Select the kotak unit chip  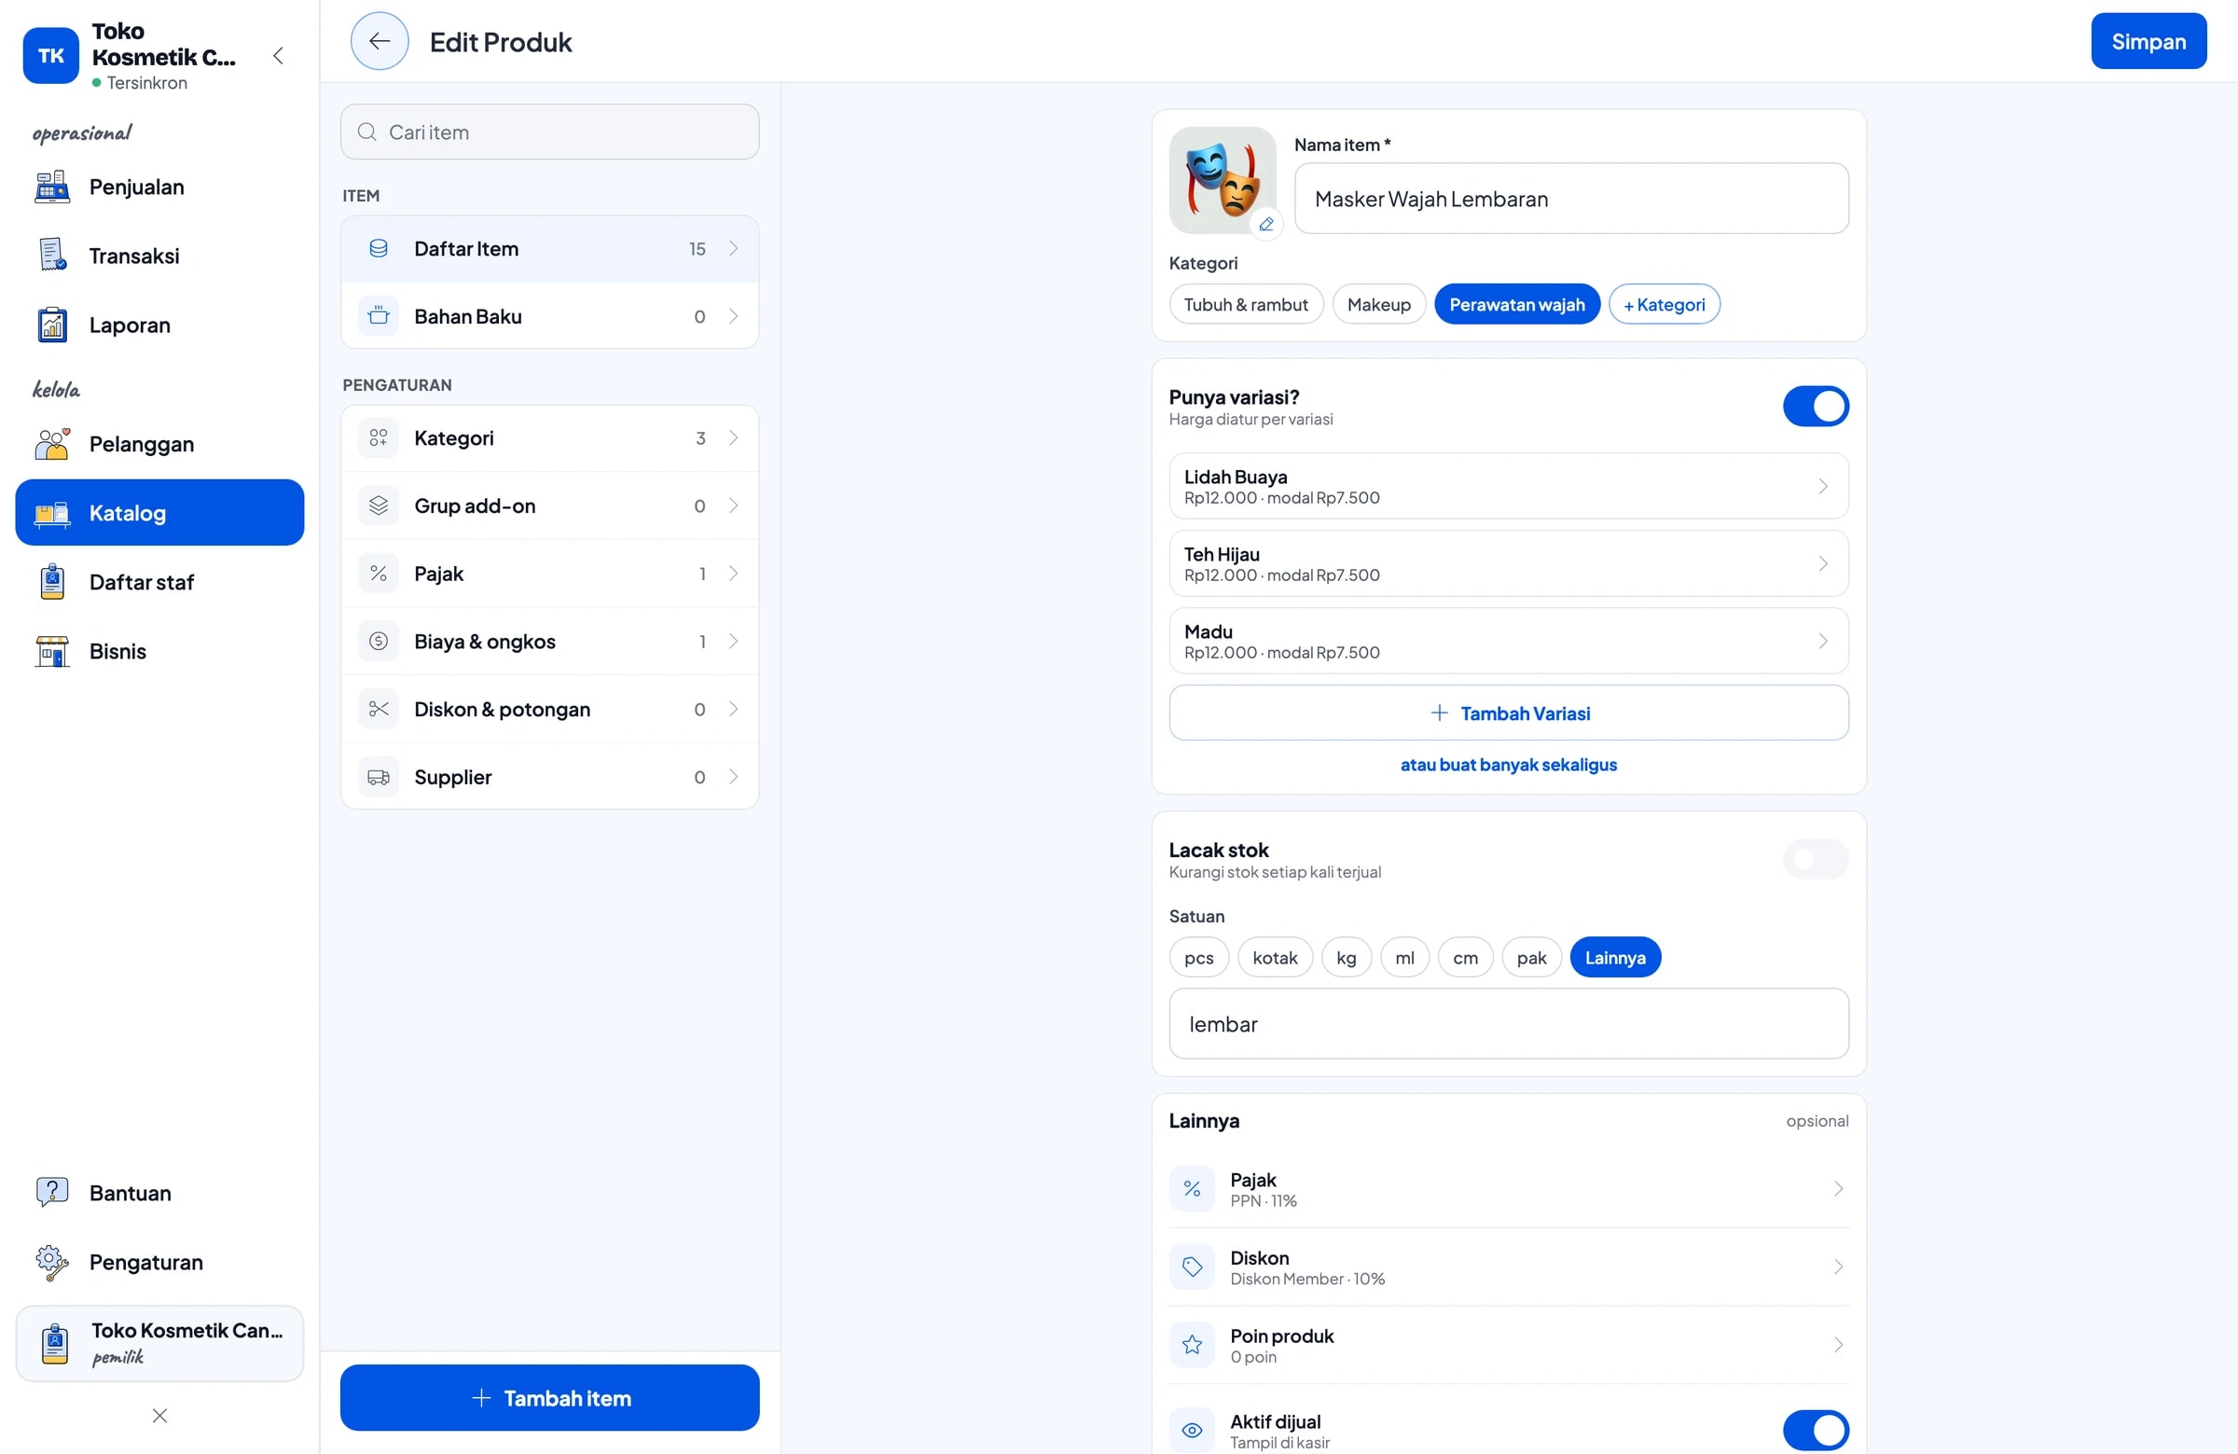pyautogui.click(x=1274, y=958)
